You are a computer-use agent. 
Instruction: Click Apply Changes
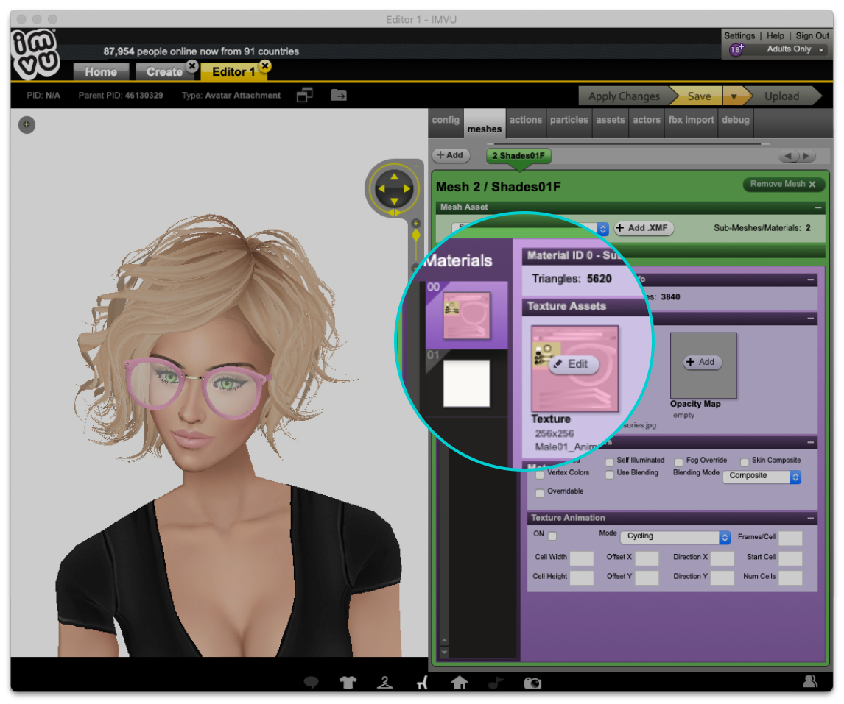[x=624, y=96]
